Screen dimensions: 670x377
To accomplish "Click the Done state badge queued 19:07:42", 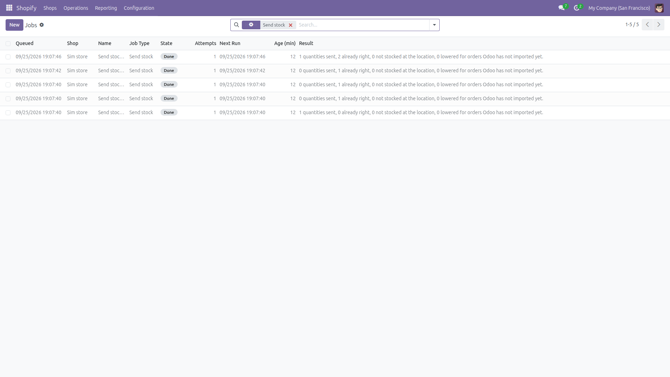I will coord(169,71).
